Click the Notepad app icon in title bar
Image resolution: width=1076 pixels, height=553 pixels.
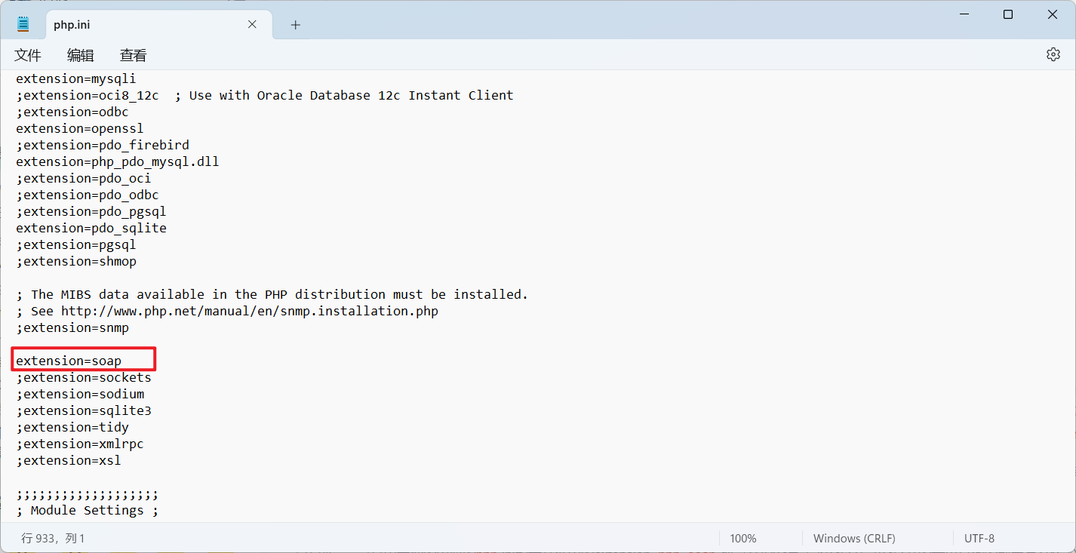click(23, 24)
